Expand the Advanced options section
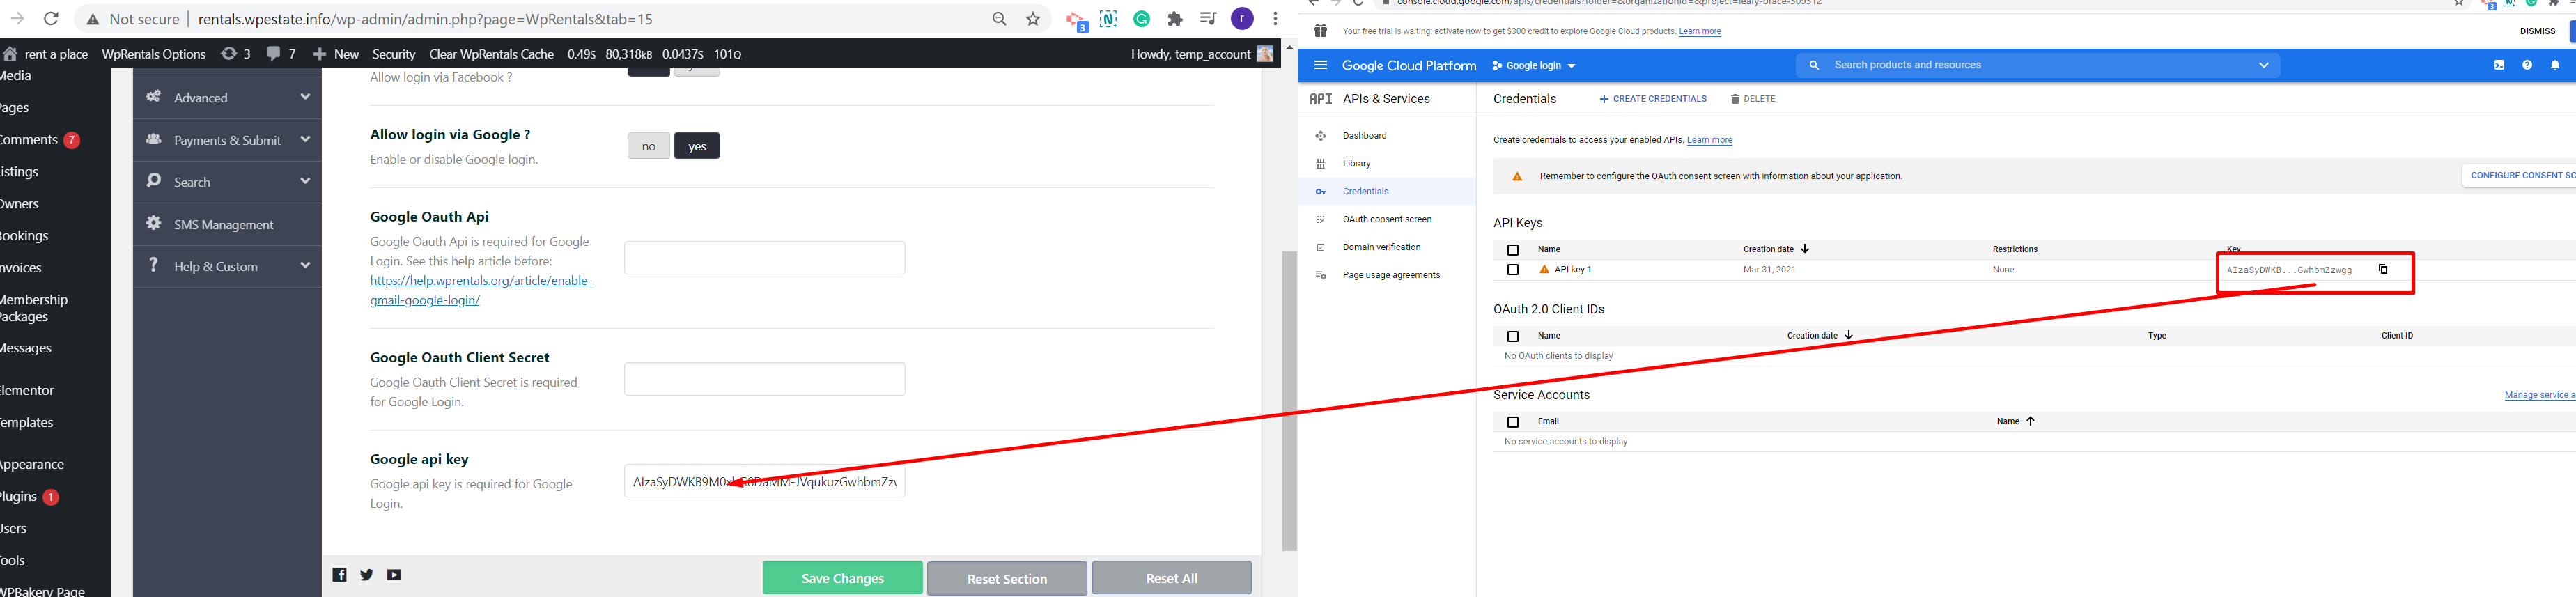The height and width of the screenshot is (597, 2576). 227,97
